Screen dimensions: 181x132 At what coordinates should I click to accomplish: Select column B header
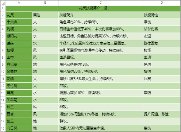point(45,2)
